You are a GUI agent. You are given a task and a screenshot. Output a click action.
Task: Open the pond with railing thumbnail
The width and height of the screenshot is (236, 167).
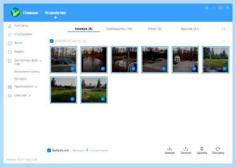click(124, 59)
